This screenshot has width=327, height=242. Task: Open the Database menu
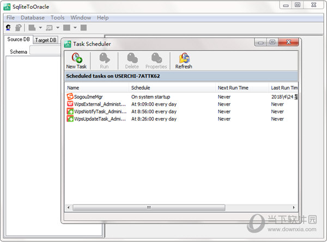click(33, 18)
